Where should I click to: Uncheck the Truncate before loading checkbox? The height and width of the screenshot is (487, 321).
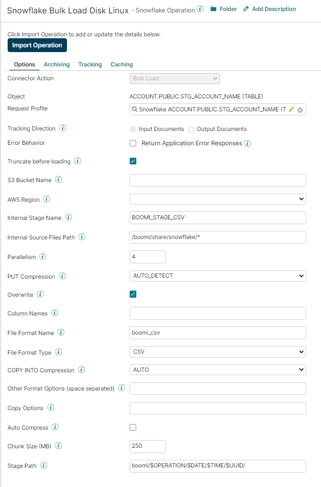(x=133, y=161)
